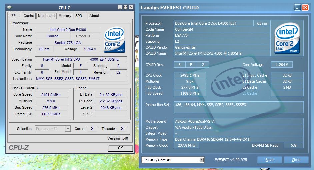Close the EVEREST CPUID window
314x170 pixels.
[x=305, y=8]
